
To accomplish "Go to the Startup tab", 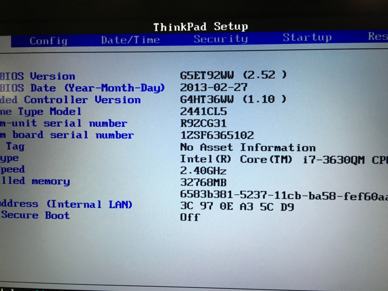I will coord(307,38).
